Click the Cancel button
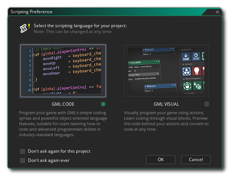This screenshot has height=178, width=230. tap(196, 160)
